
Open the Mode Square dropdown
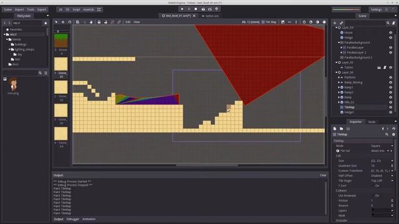[x=382, y=146]
